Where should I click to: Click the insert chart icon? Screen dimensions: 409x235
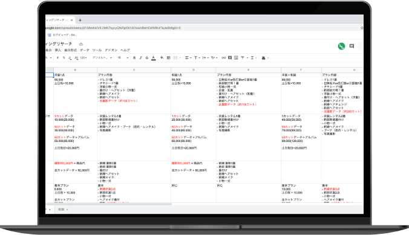point(236,58)
